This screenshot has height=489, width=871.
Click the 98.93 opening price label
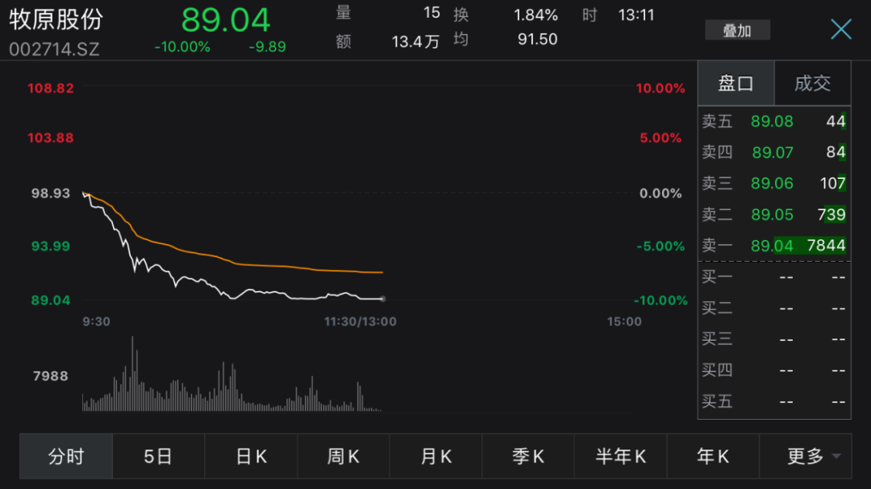tap(51, 193)
